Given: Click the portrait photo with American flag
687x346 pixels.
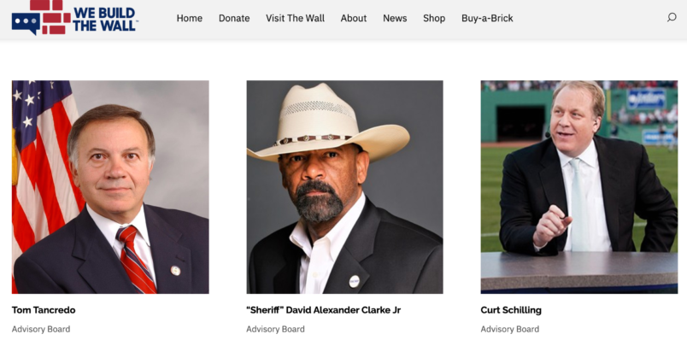Looking at the screenshot, I should (110, 187).
